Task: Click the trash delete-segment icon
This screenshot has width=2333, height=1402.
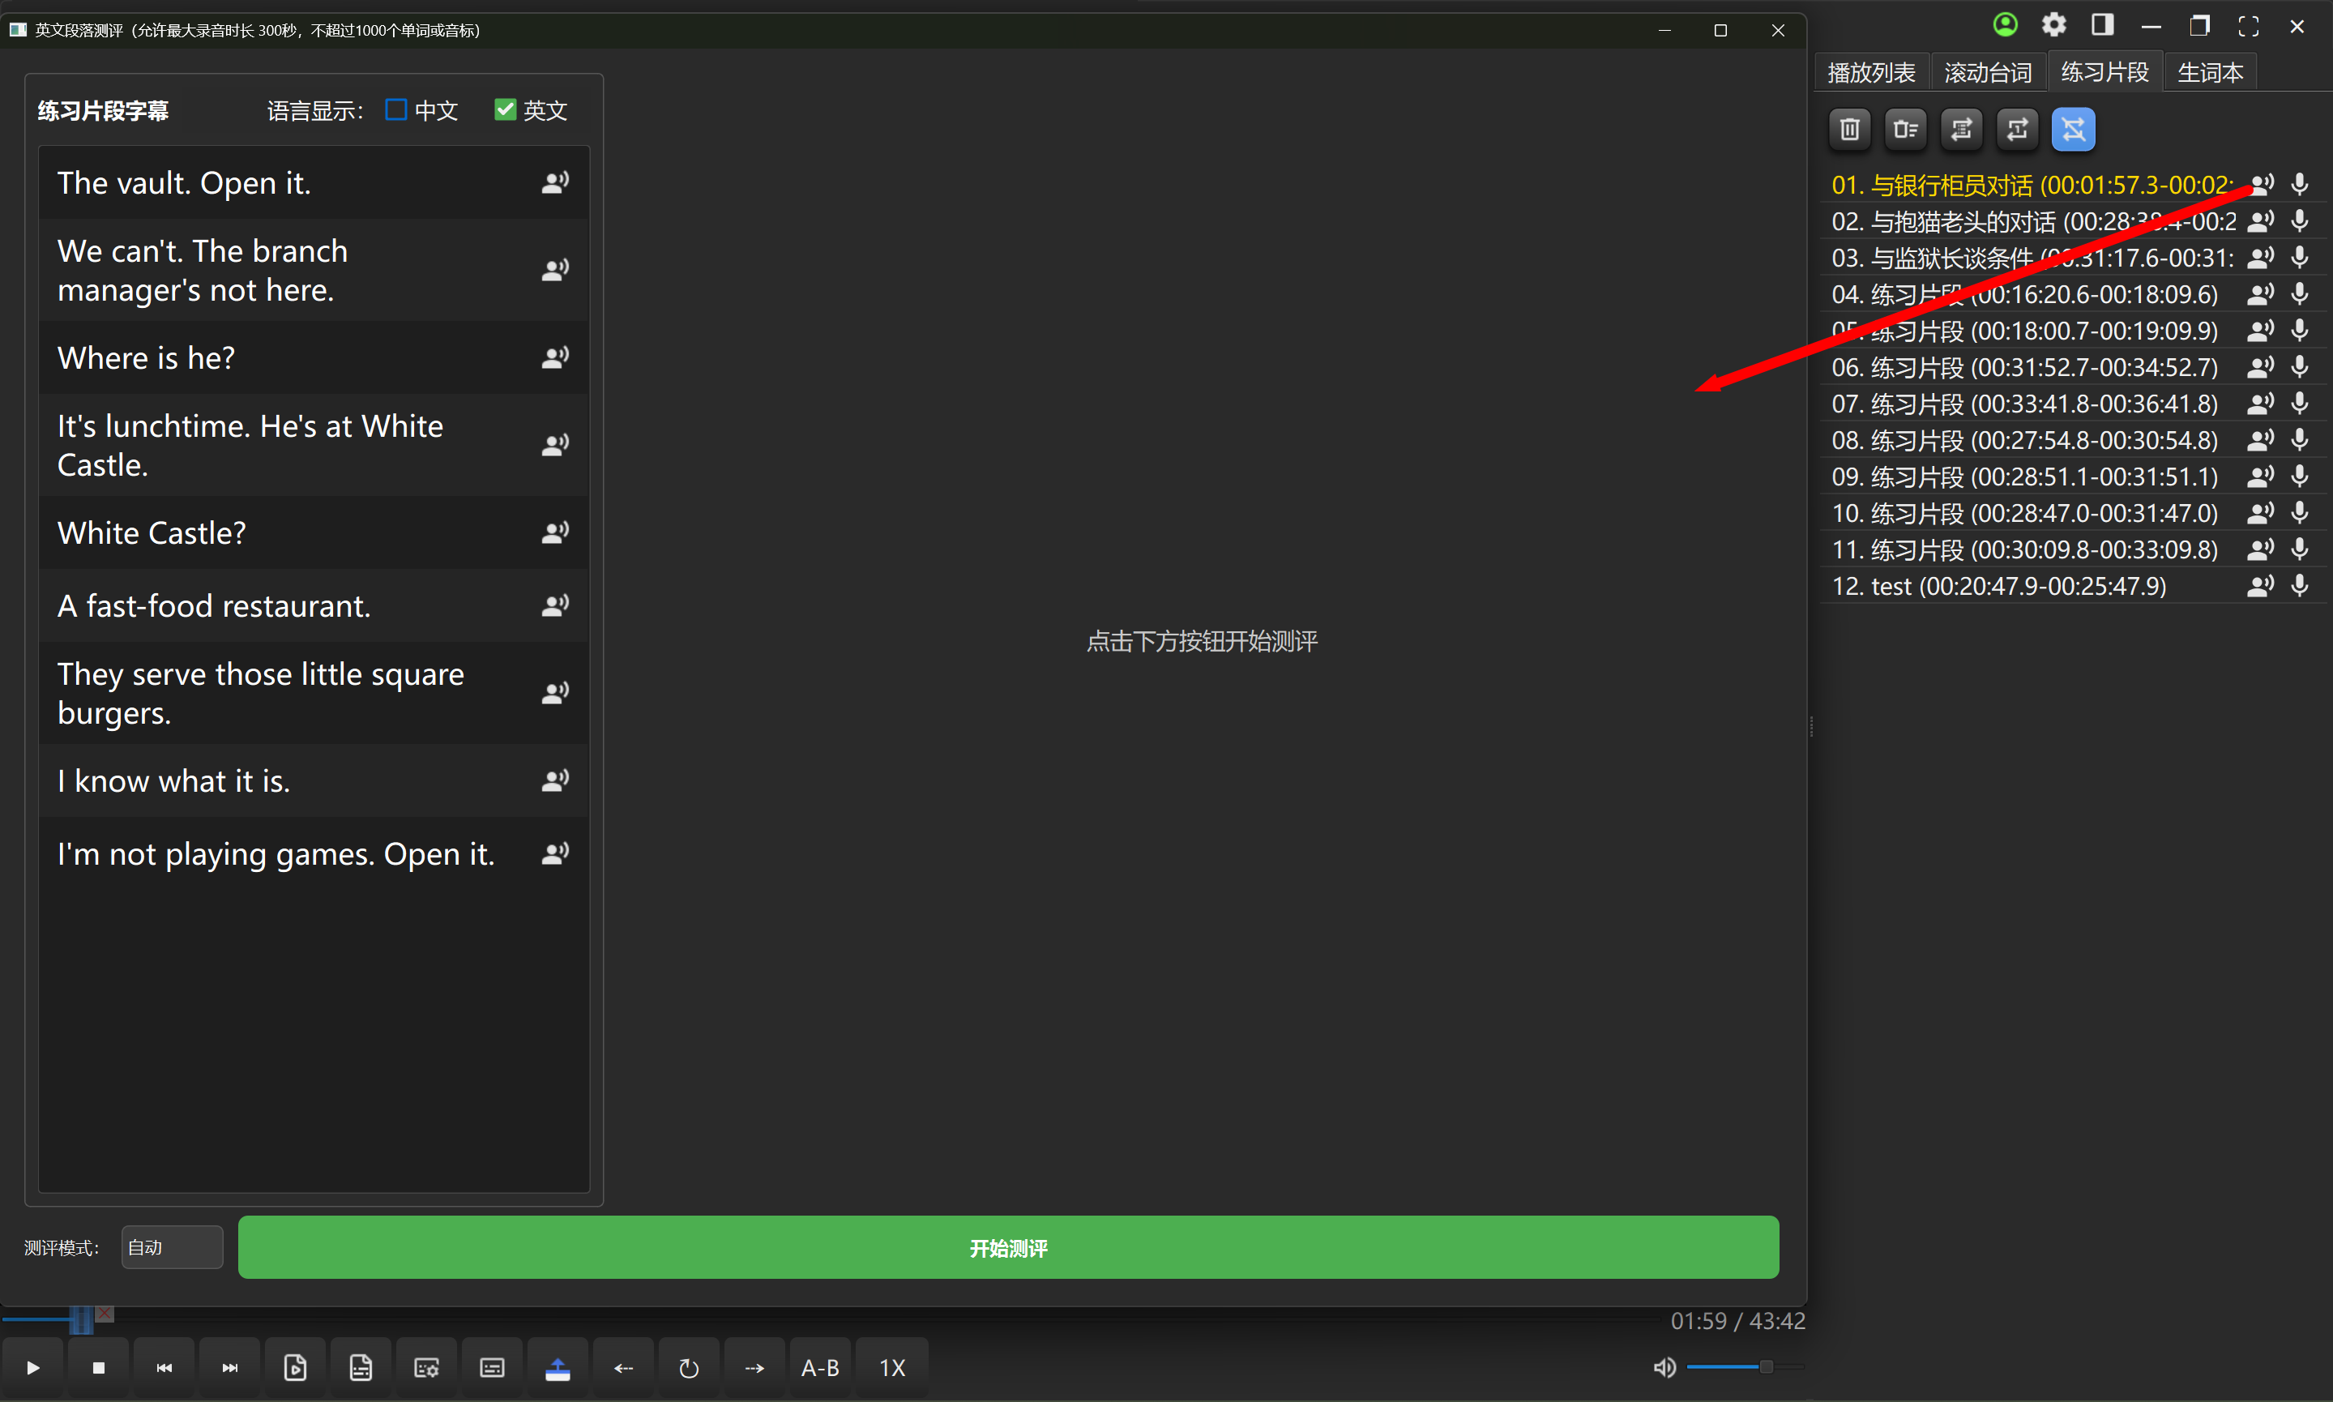Action: coord(1848,130)
